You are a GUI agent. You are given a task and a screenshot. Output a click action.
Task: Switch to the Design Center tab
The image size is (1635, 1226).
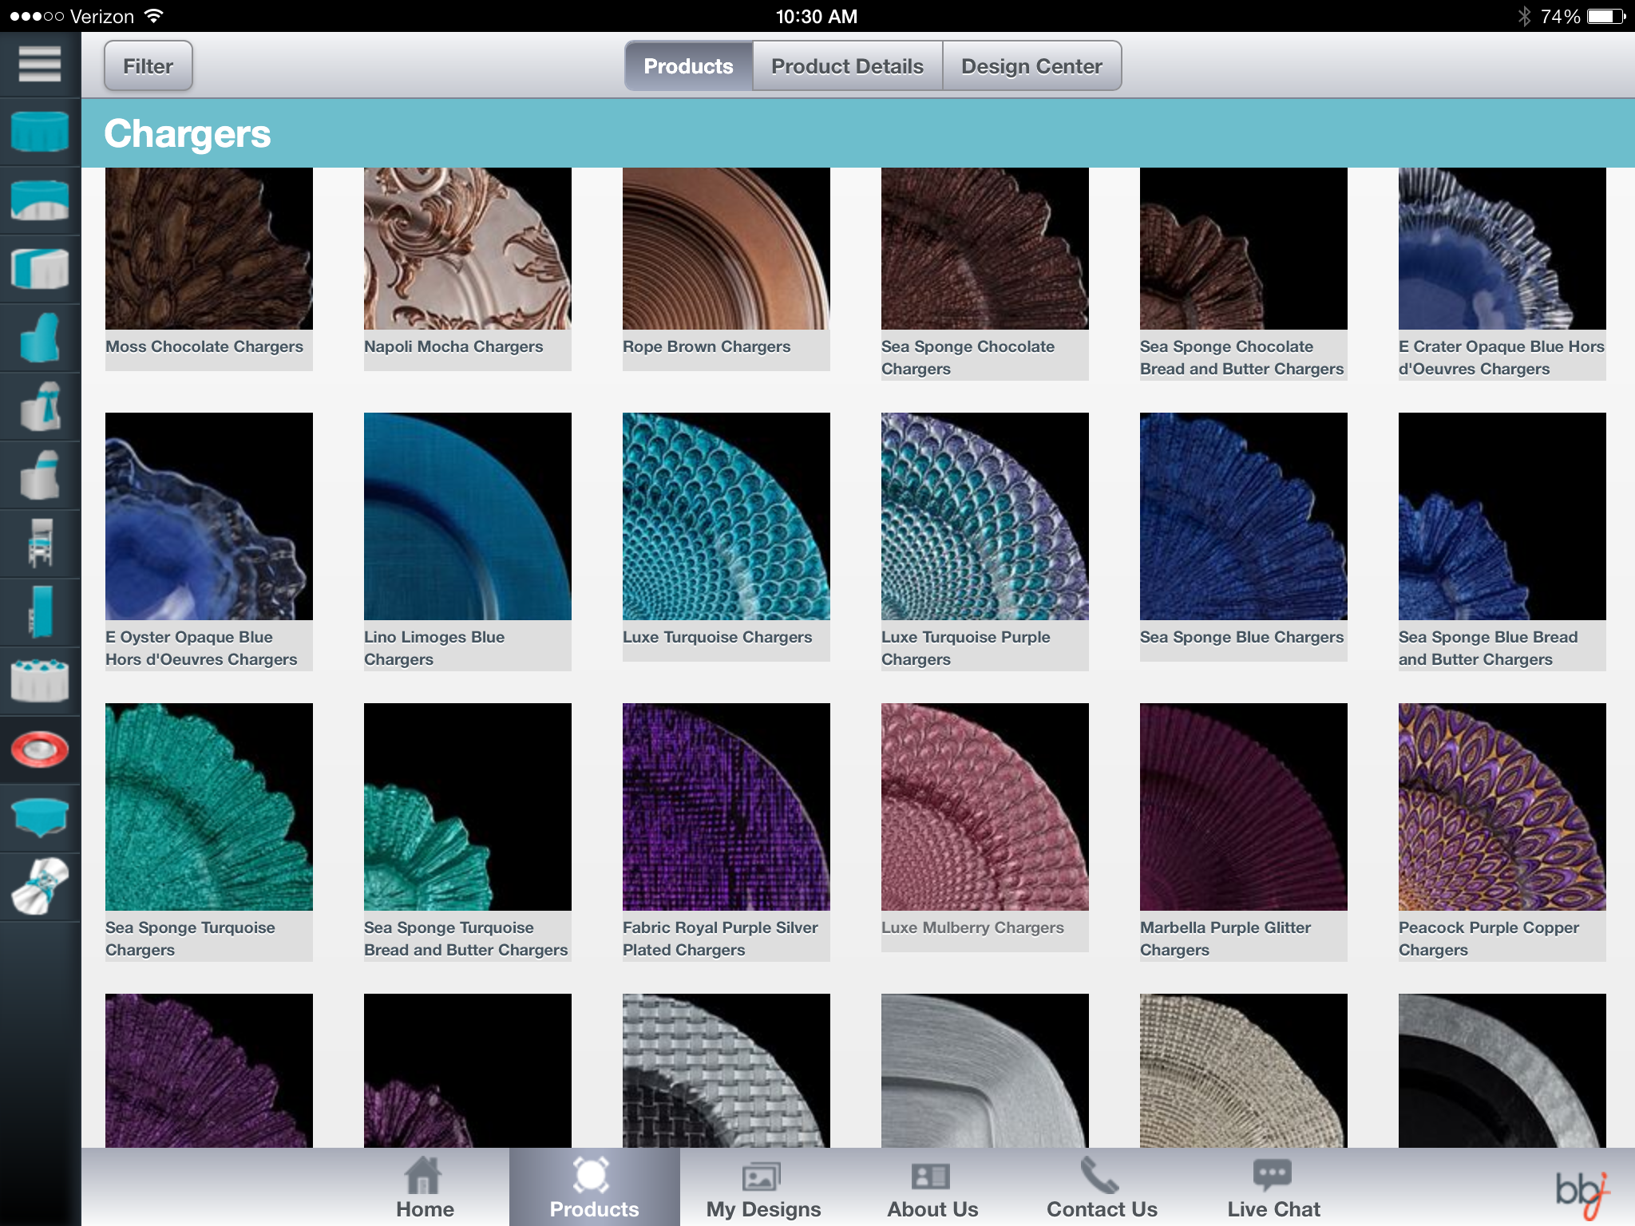(x=1031, y=66)
